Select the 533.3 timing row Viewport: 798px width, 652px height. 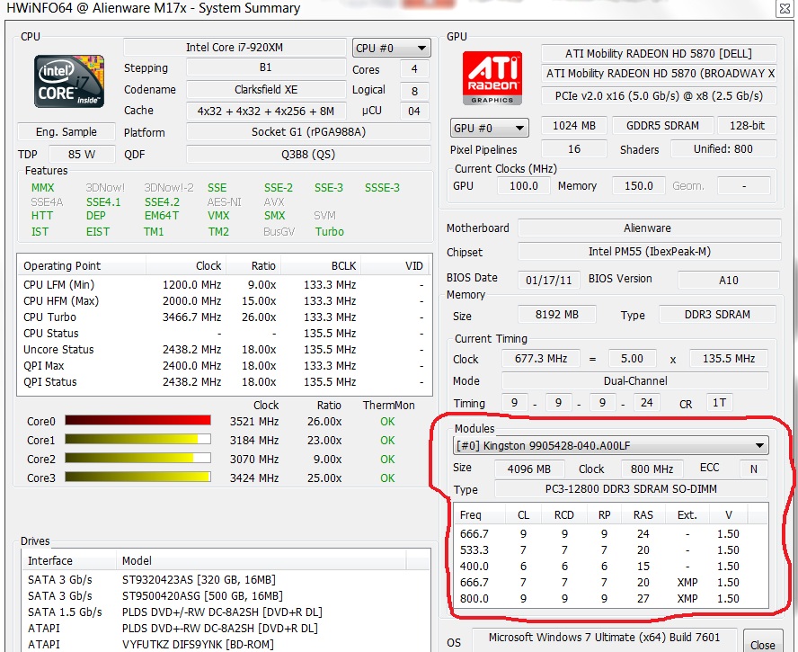(x=610, y=550)
